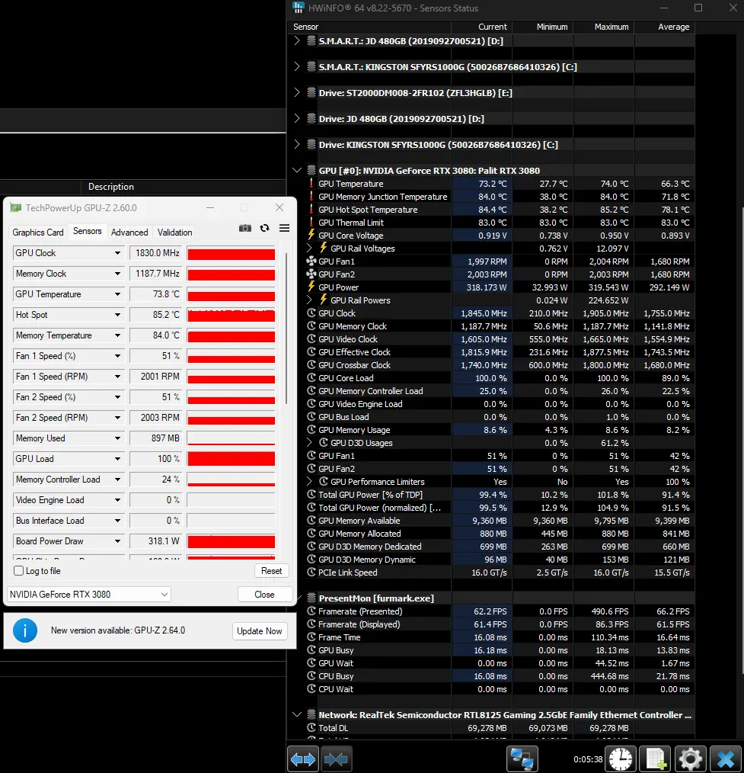Image resolution: width=744 pixels, height=773 pixels.
Task: Open the Validation tab in GPU-Z
Action: point(175,233)
